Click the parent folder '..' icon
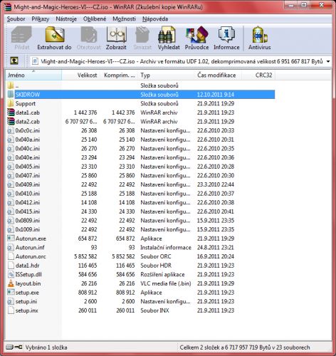 (11, 85)
